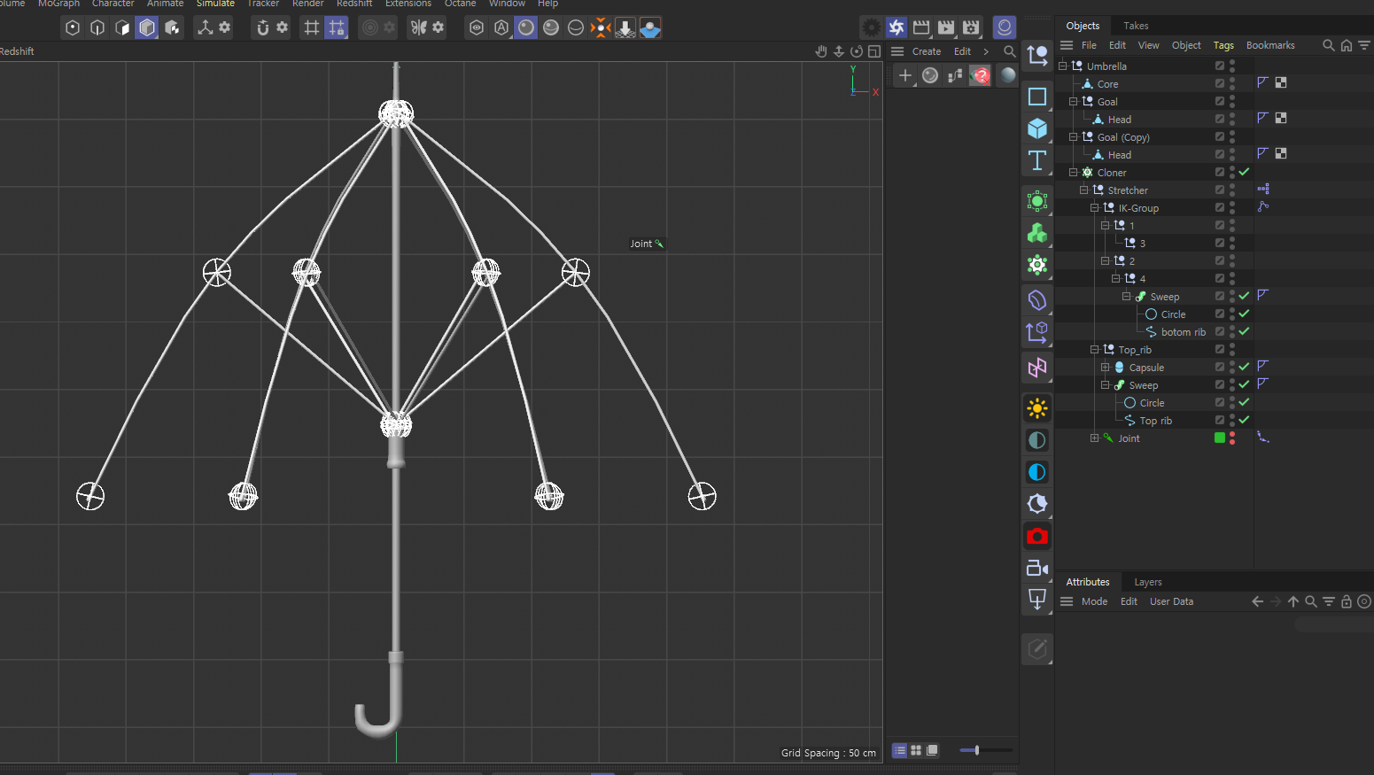Toggle the Capsule enable checkmark
This screenshot has width=1374, height=775.
(x=1244, y=367)
